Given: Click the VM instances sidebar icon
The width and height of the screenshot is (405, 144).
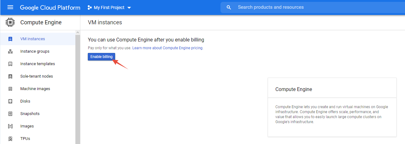Looking at the screenshot, I should pos(10,39).
